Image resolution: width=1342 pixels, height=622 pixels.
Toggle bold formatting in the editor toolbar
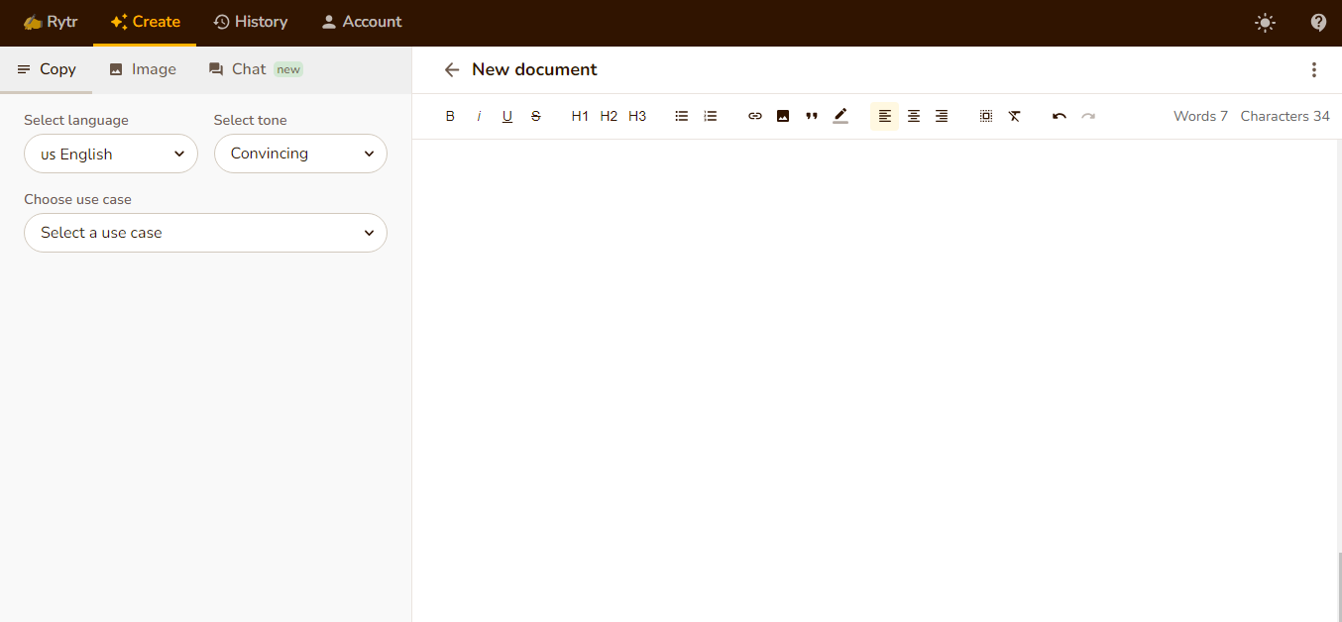tap(450, 116)
